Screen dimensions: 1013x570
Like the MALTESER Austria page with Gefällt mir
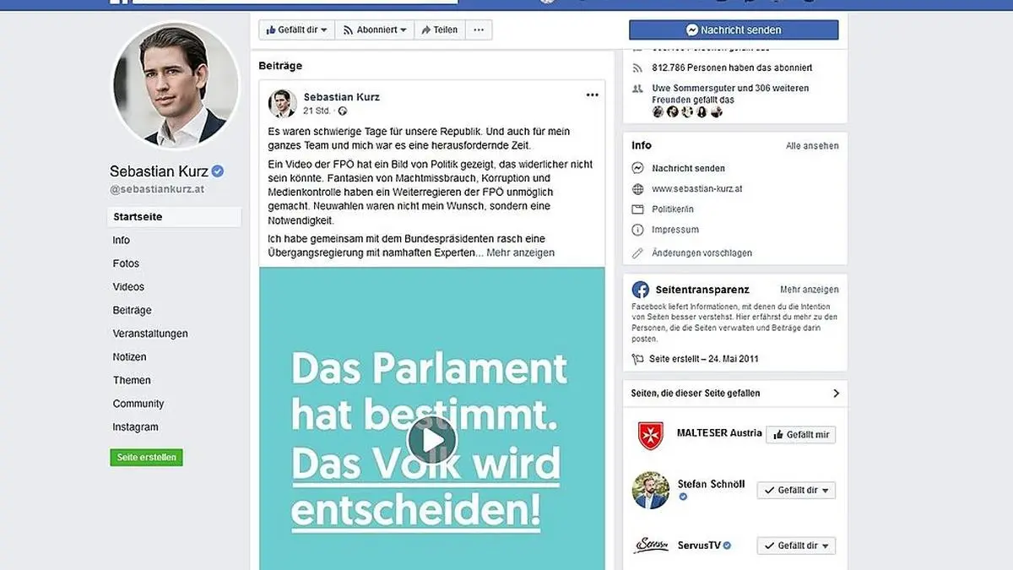point(800,435)
